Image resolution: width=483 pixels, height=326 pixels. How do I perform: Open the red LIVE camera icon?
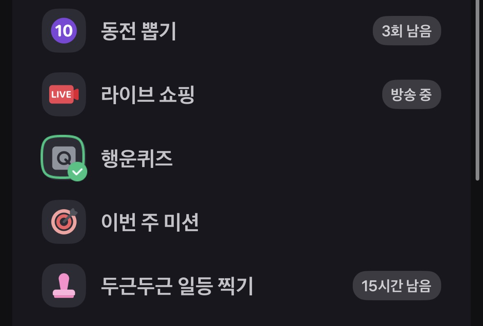(64, 94)
